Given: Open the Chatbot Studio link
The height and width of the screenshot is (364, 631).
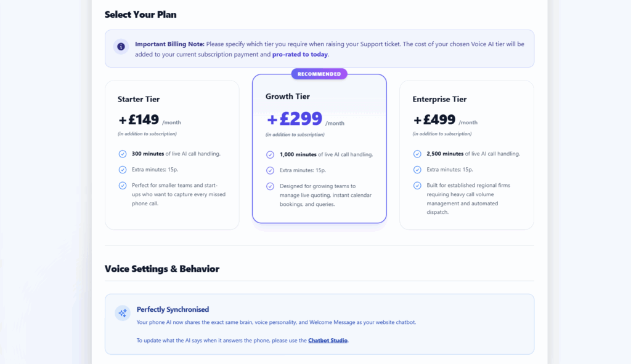Looking at the screenshot, I should (x=327, y=340).
